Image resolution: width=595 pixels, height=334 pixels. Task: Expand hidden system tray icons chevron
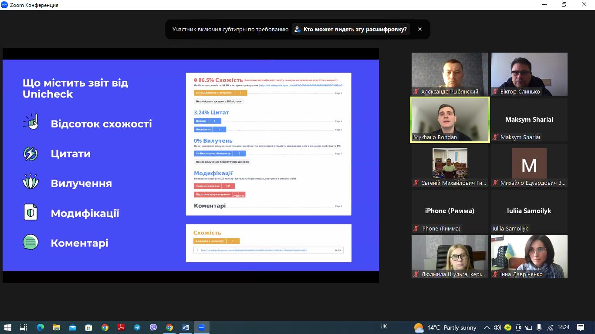point(487,327)
